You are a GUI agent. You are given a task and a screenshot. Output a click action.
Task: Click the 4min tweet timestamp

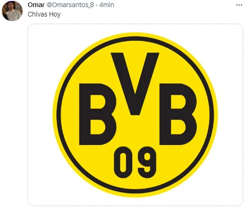point(107,5)
